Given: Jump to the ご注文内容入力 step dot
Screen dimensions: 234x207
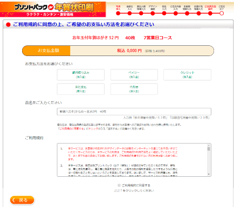Looking at the screenshot, I should 176,13.
